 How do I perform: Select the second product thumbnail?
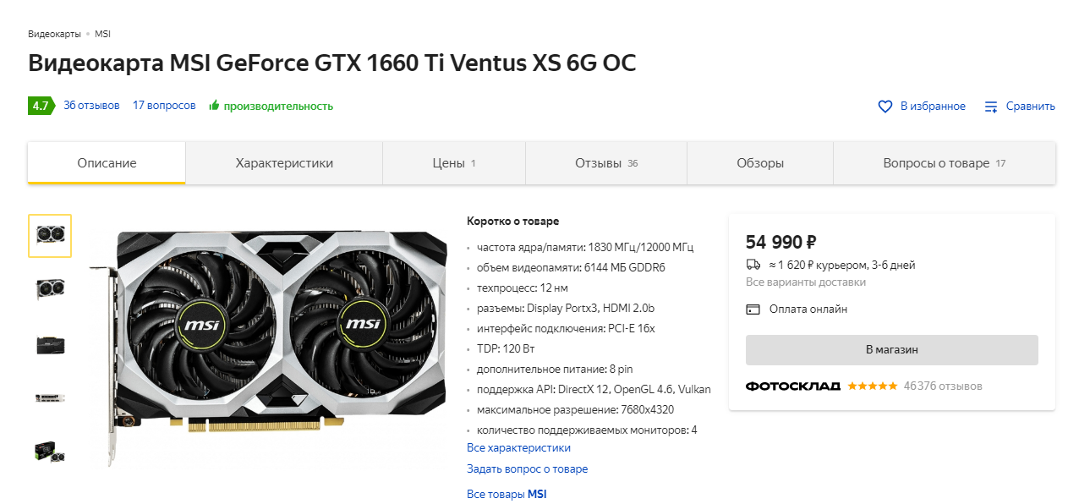(x=50, y=288)
